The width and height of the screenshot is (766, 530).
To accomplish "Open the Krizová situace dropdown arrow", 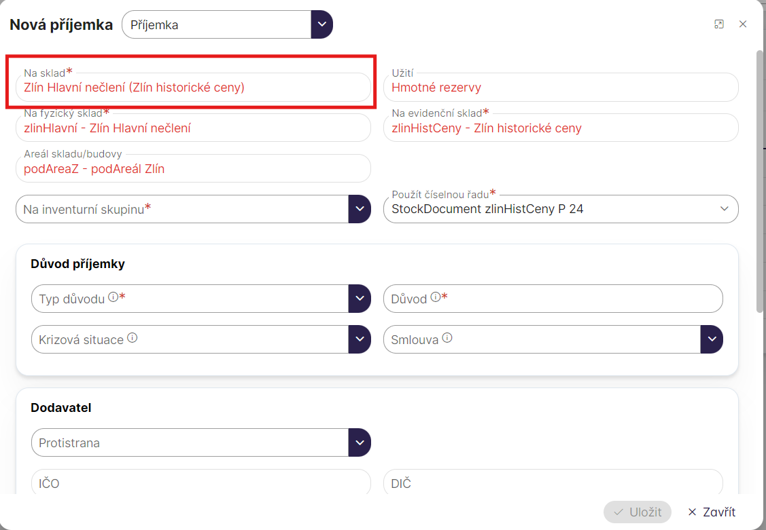I will (x=360, y=339).
